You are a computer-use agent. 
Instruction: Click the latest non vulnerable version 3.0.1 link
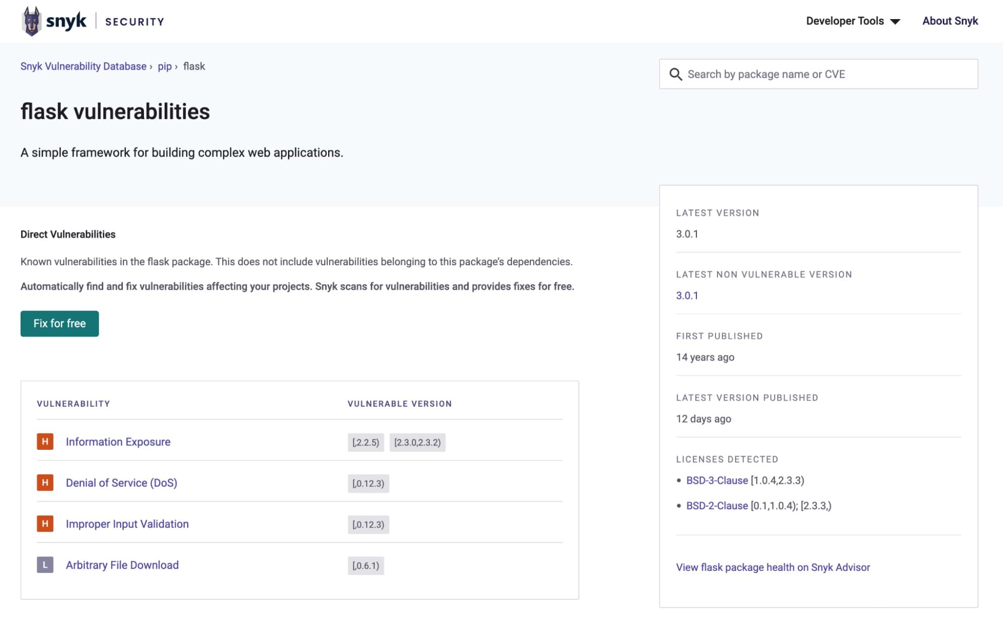click(x=687, y=296)
